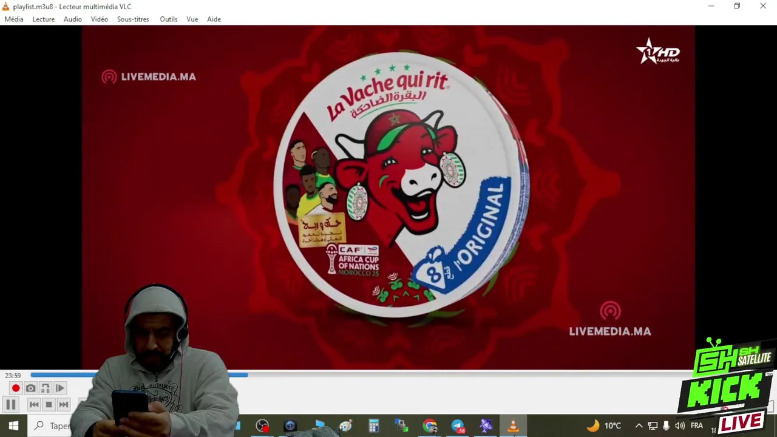Open the Média menu

point(14,19)
